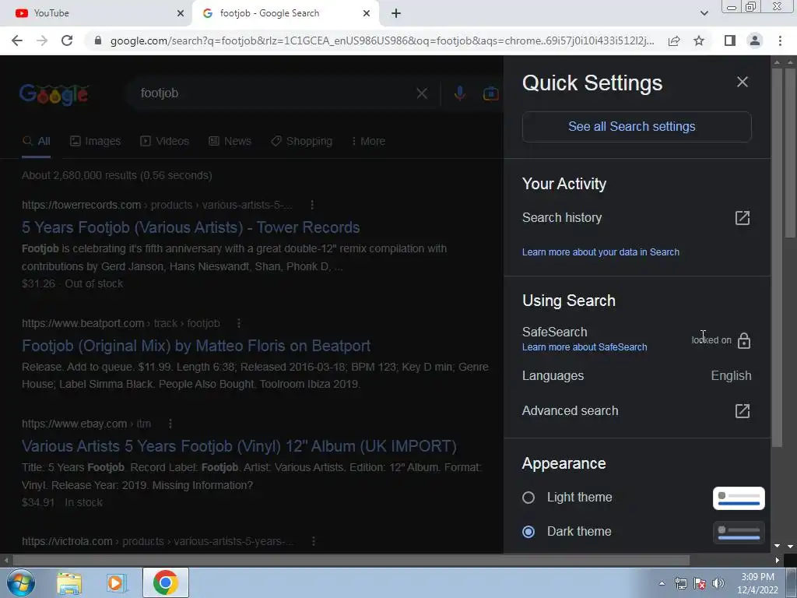
Task: Select the All results tab
Action: coord(36,142)
